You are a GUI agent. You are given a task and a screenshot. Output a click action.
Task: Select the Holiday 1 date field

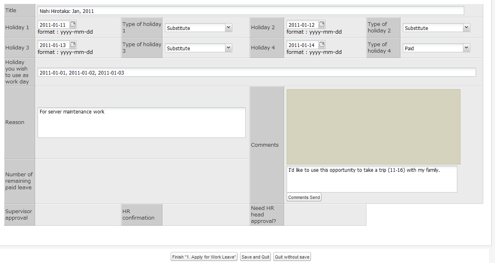[x=53, y=24]
